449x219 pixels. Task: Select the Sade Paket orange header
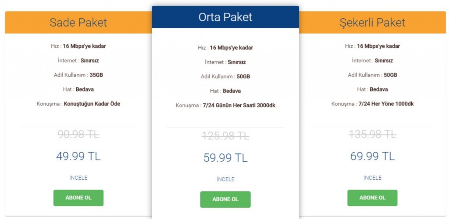pos(78,22)
